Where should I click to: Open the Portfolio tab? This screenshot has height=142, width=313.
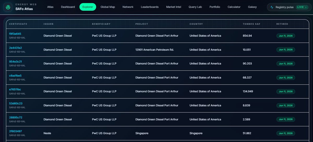pyautogui.click(x=215, y=7)
